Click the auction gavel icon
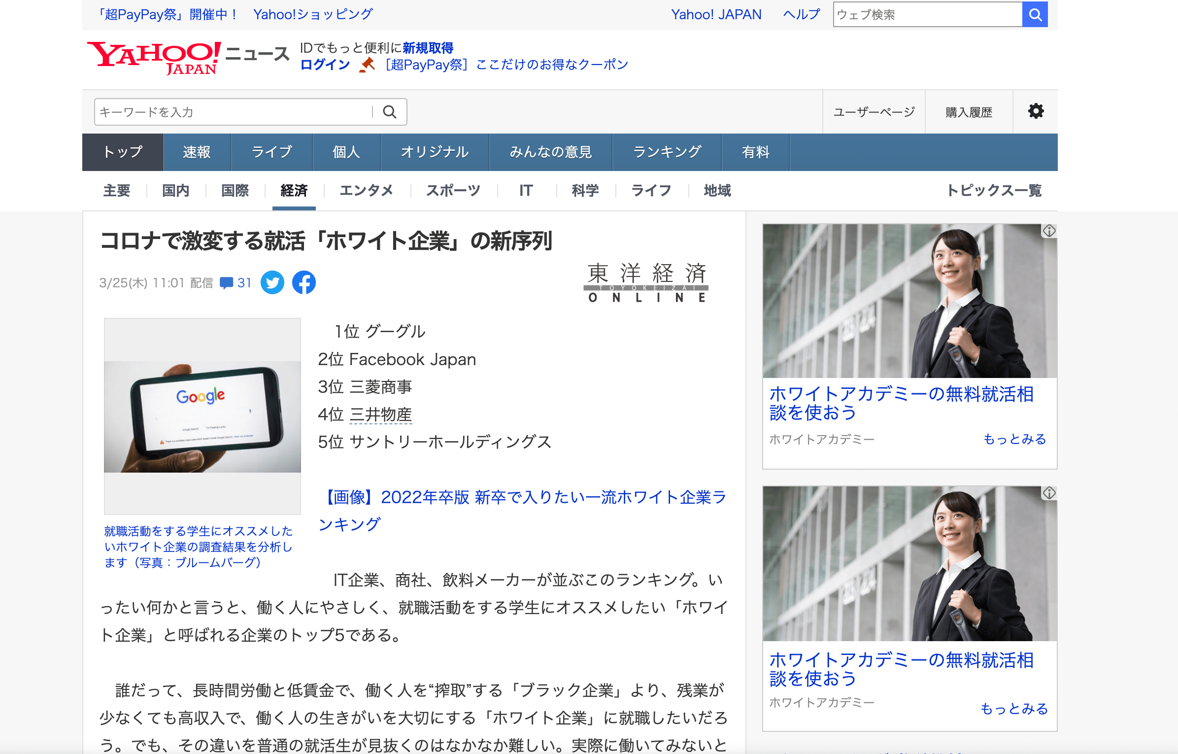The width and height of the screenshot is (1178, 754). pos(367,65)
